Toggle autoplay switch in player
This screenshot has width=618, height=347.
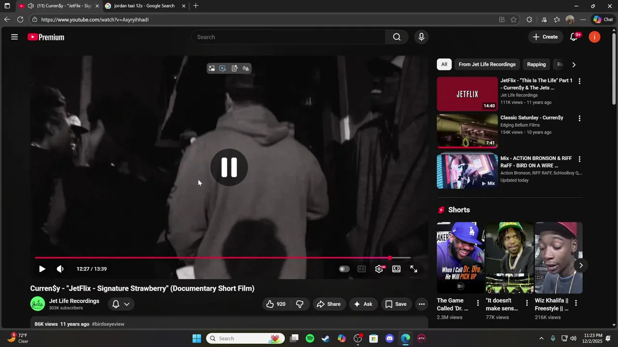(x=344, y=269)
